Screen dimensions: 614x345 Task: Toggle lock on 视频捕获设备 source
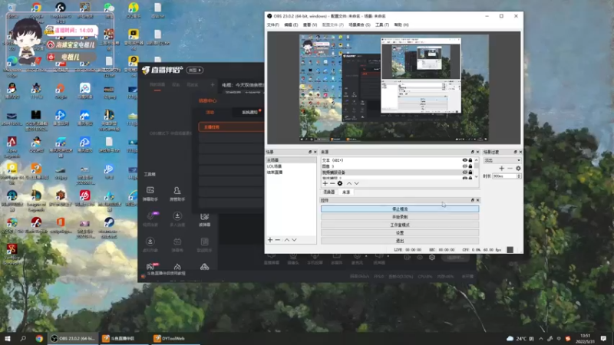(x=470, y=172)
